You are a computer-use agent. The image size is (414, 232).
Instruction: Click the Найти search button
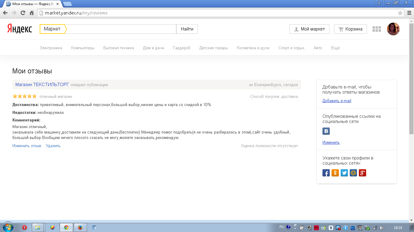187,29
